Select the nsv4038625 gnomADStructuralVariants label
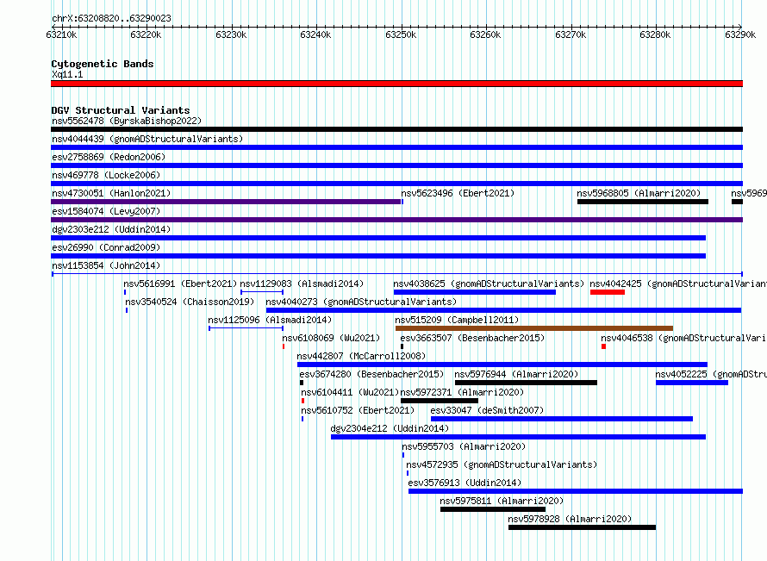Screen dimensions: 767x561 point(489,284)
